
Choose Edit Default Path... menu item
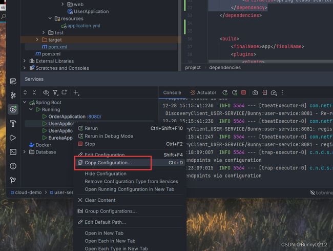(130, 222)
